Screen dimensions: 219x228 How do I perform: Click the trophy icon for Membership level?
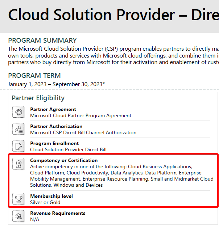[18, 199]
